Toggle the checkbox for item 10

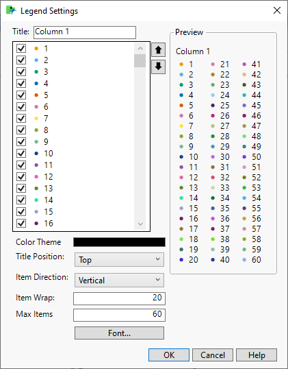coord(21,154)
